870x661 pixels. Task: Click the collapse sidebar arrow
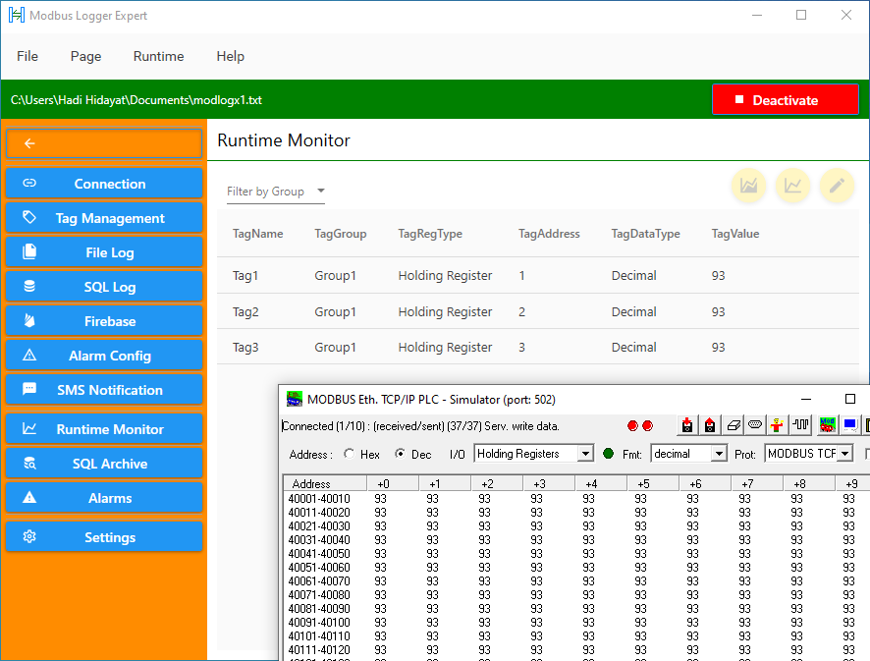point(104,143)
